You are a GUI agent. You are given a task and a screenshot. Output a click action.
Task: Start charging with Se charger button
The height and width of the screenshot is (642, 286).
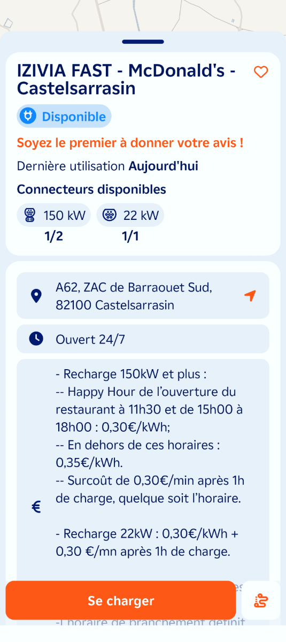pos(121,600)
